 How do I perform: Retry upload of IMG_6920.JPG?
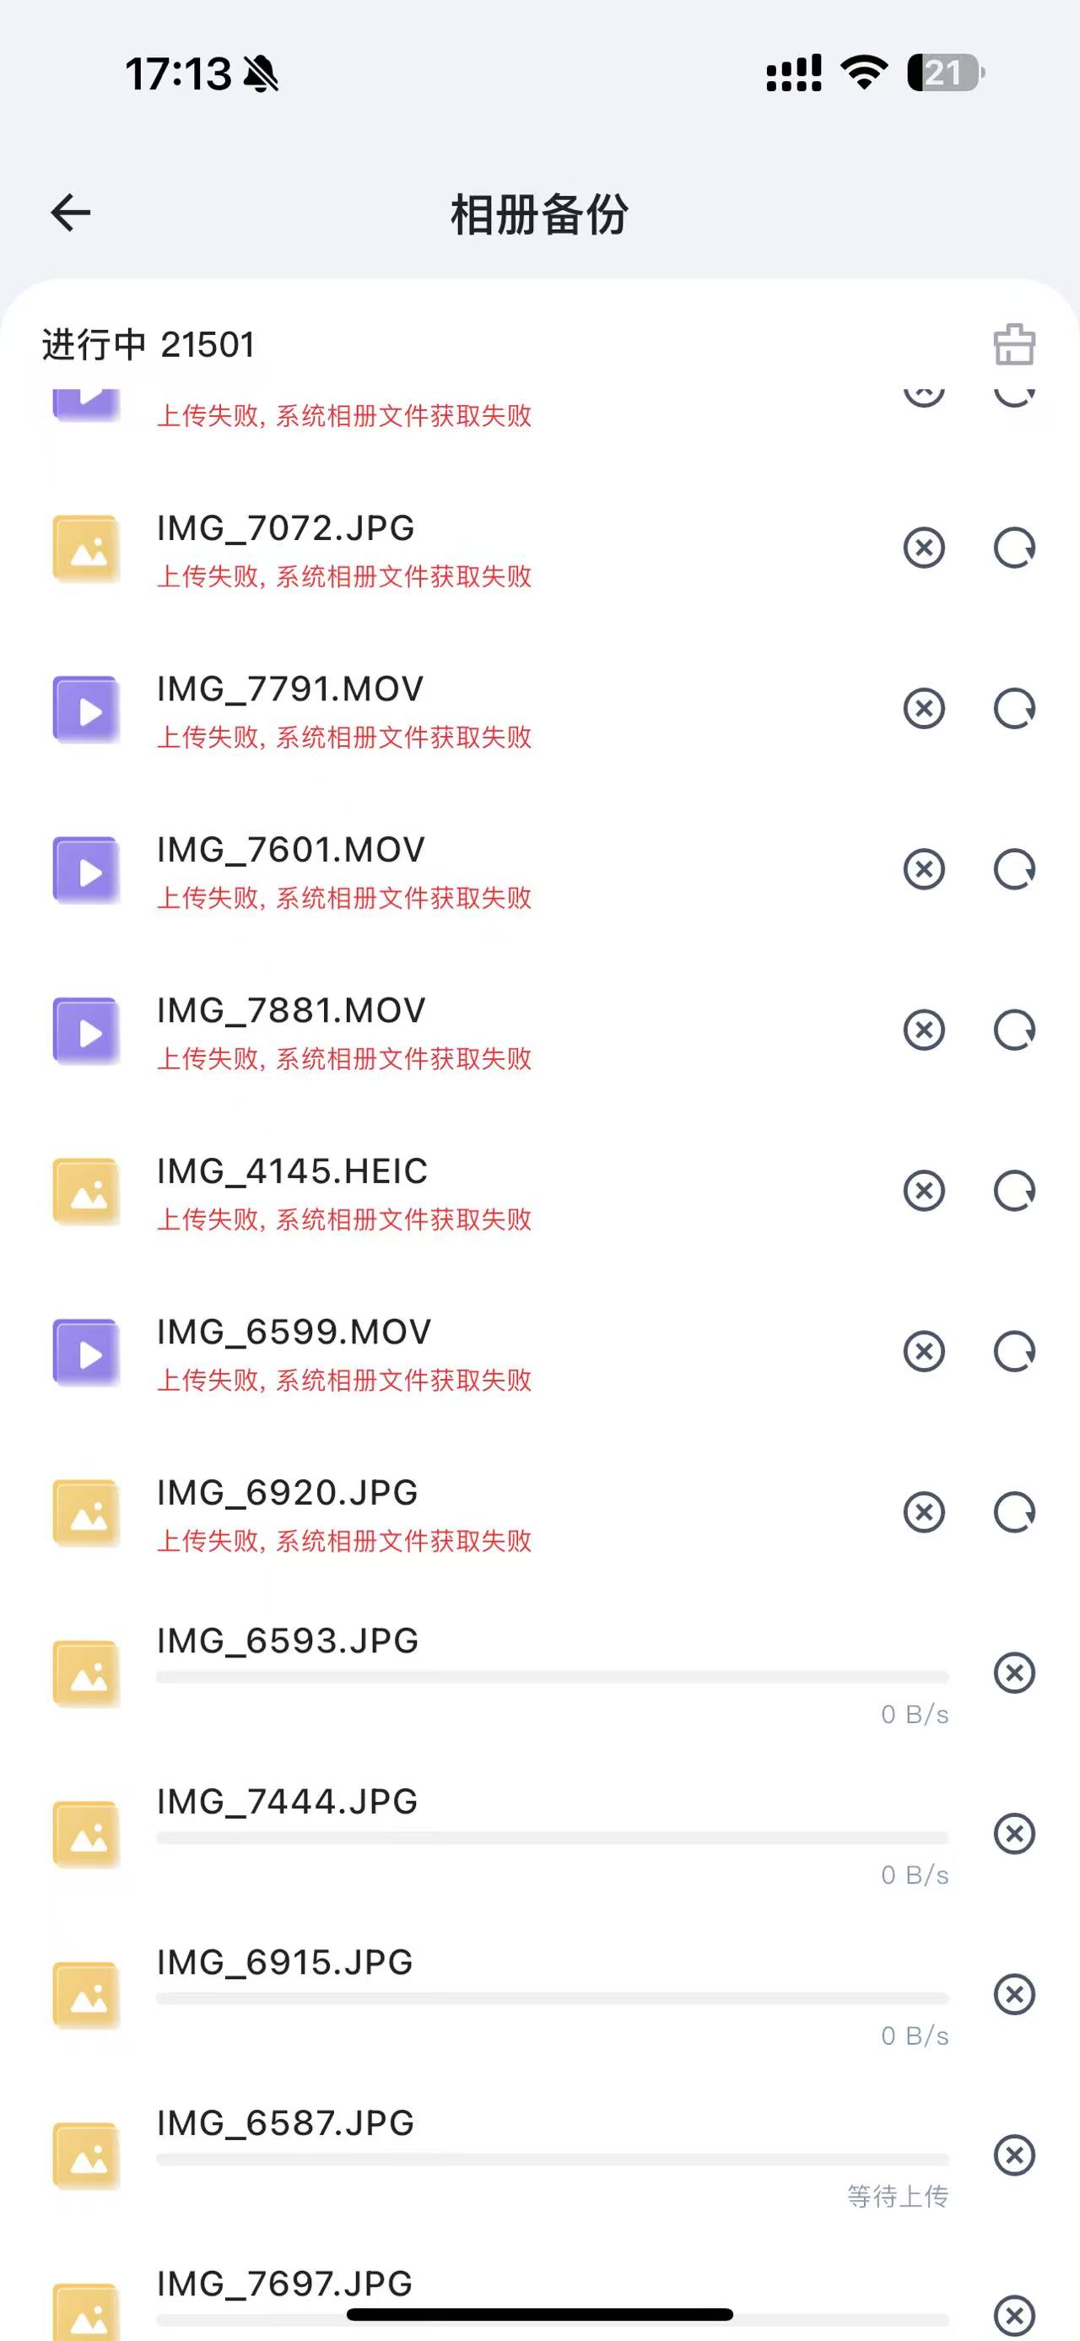pos(1013,1512)
